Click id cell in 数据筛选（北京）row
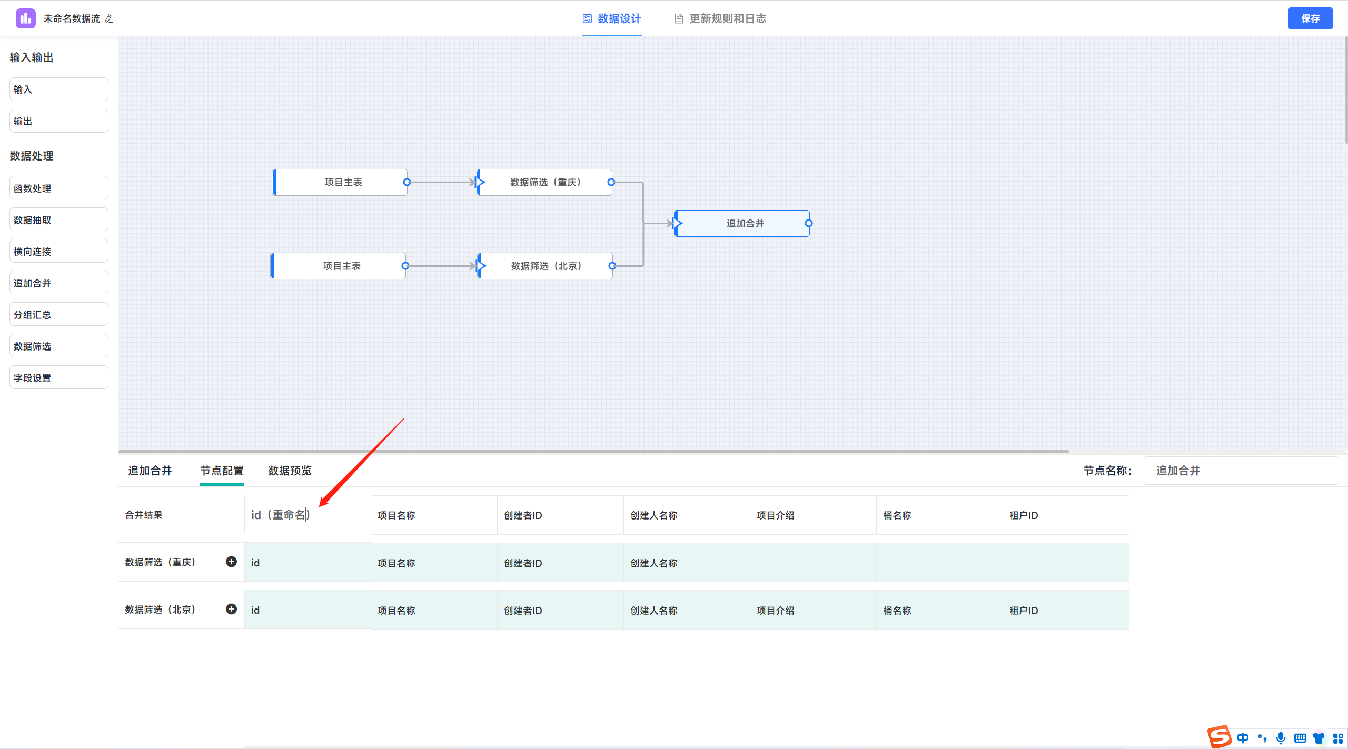This screenshot has height=749, width=1348. (x=308, y=610)
